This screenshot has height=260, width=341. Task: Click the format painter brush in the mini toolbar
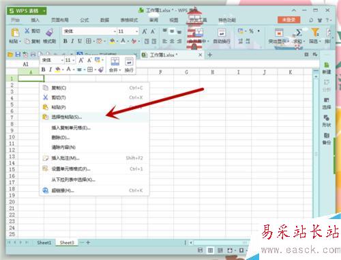[101, 70]
